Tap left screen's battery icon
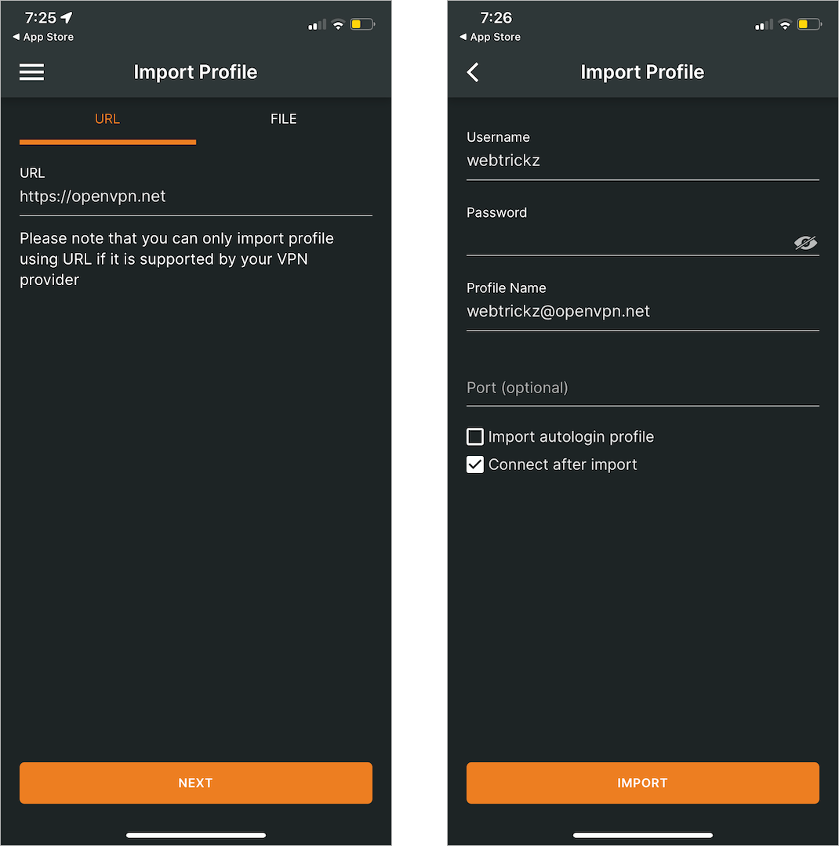 (362, 24)
